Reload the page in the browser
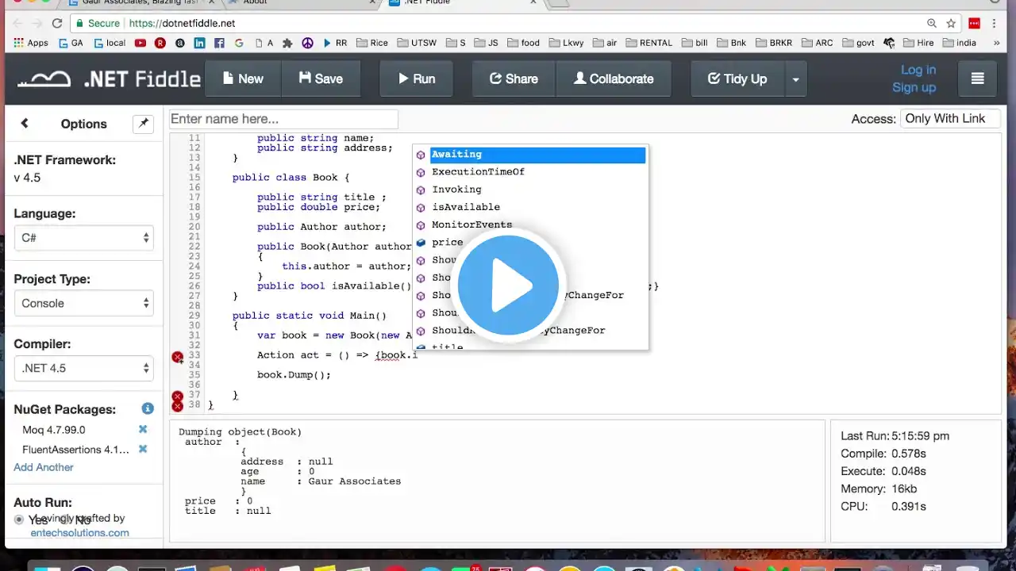This screenshot has height=571, width=1016. point(56,23)
